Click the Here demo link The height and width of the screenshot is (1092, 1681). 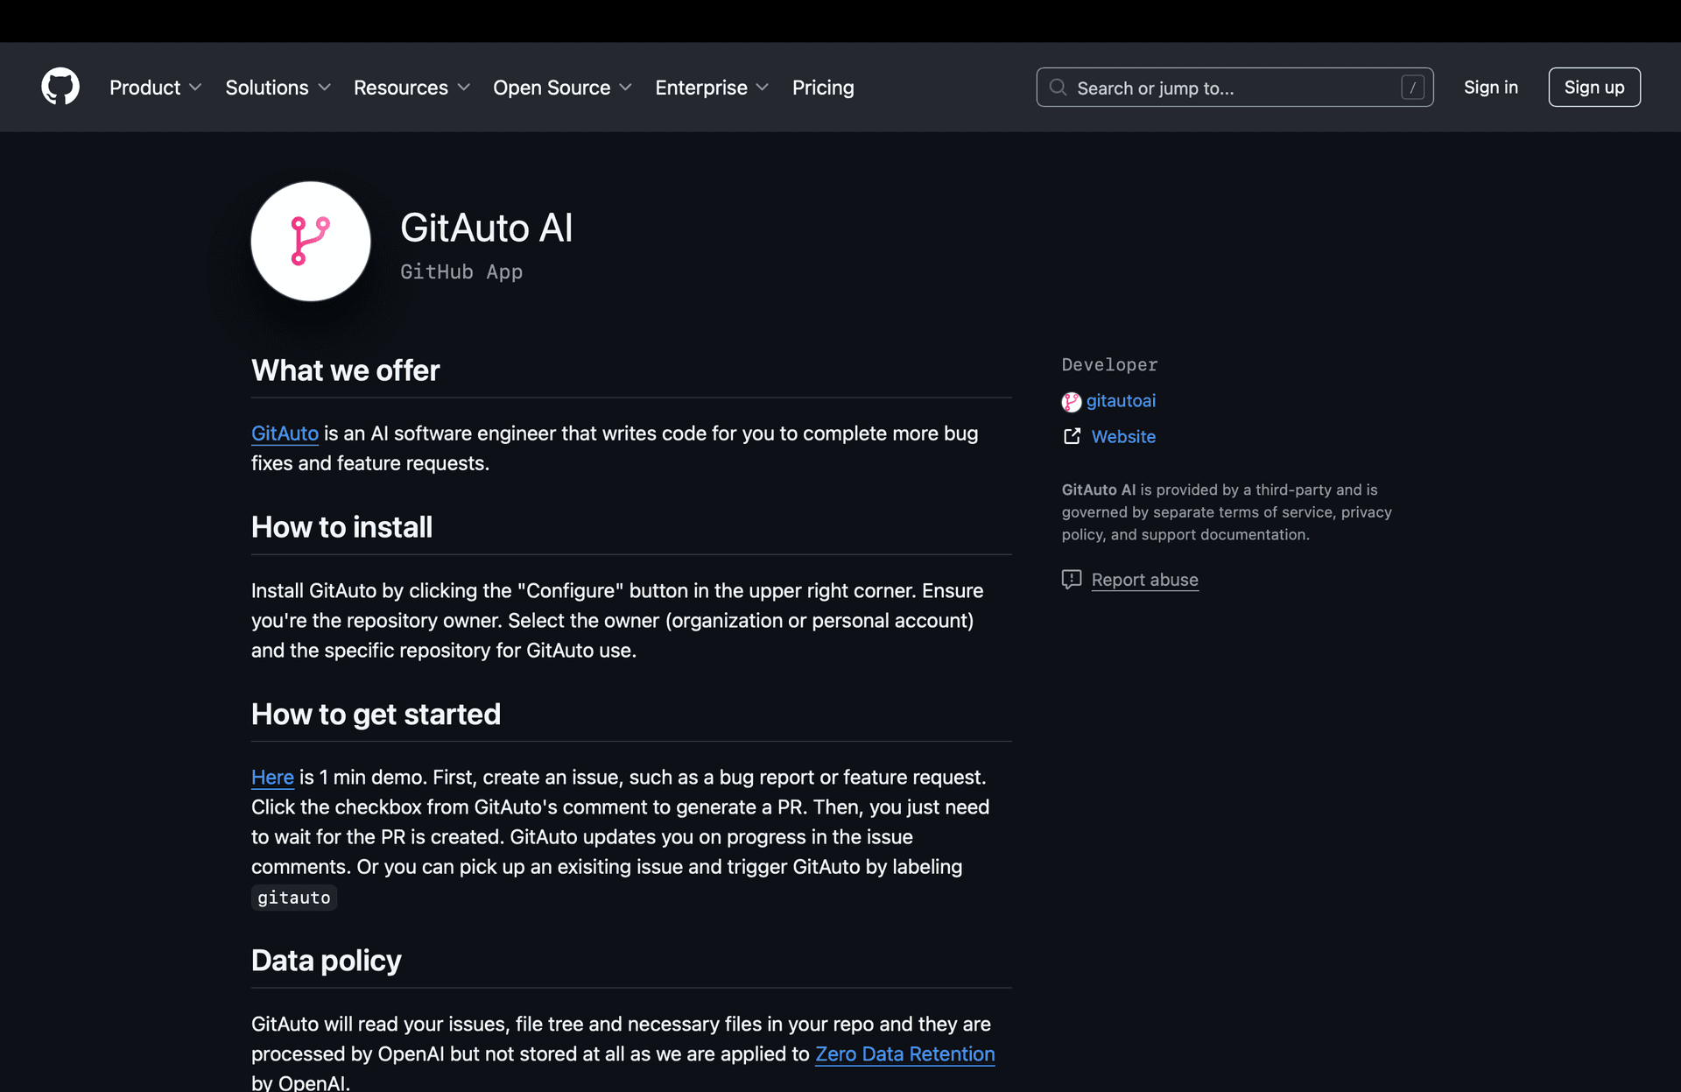click(272, 777)
